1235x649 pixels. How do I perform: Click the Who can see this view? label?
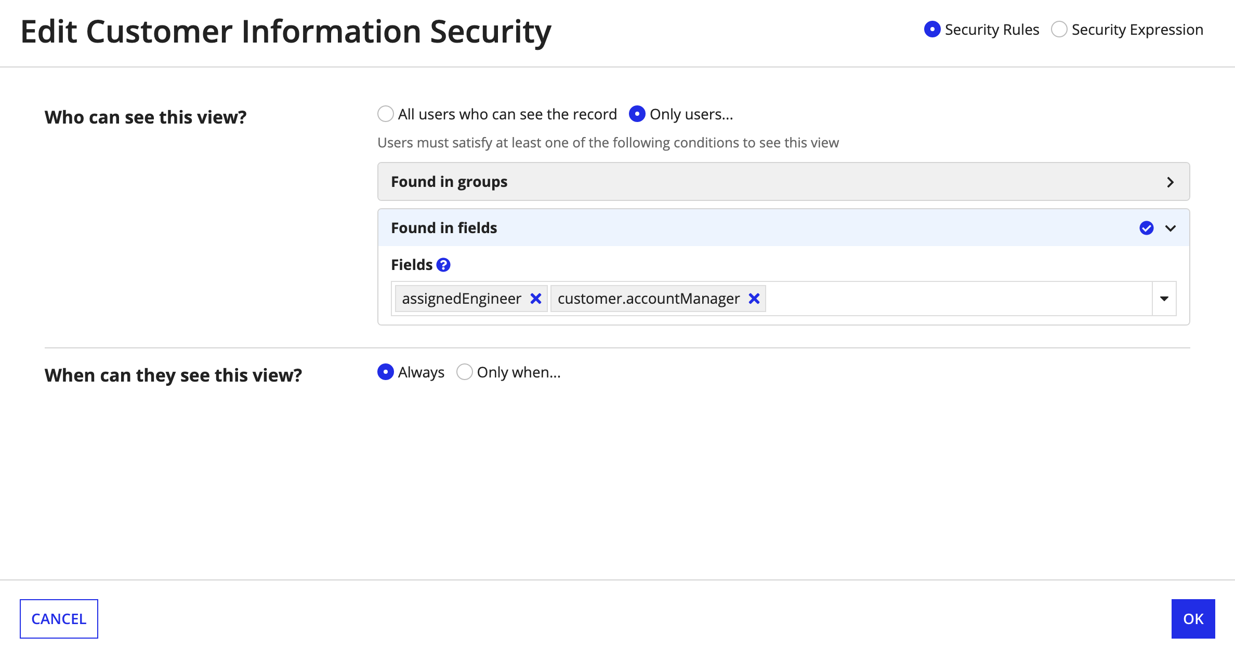146,117
